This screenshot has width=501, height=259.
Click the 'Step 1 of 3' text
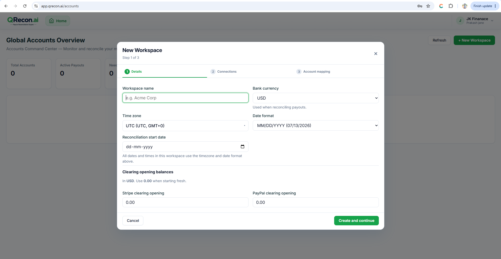tap(131, 58)
